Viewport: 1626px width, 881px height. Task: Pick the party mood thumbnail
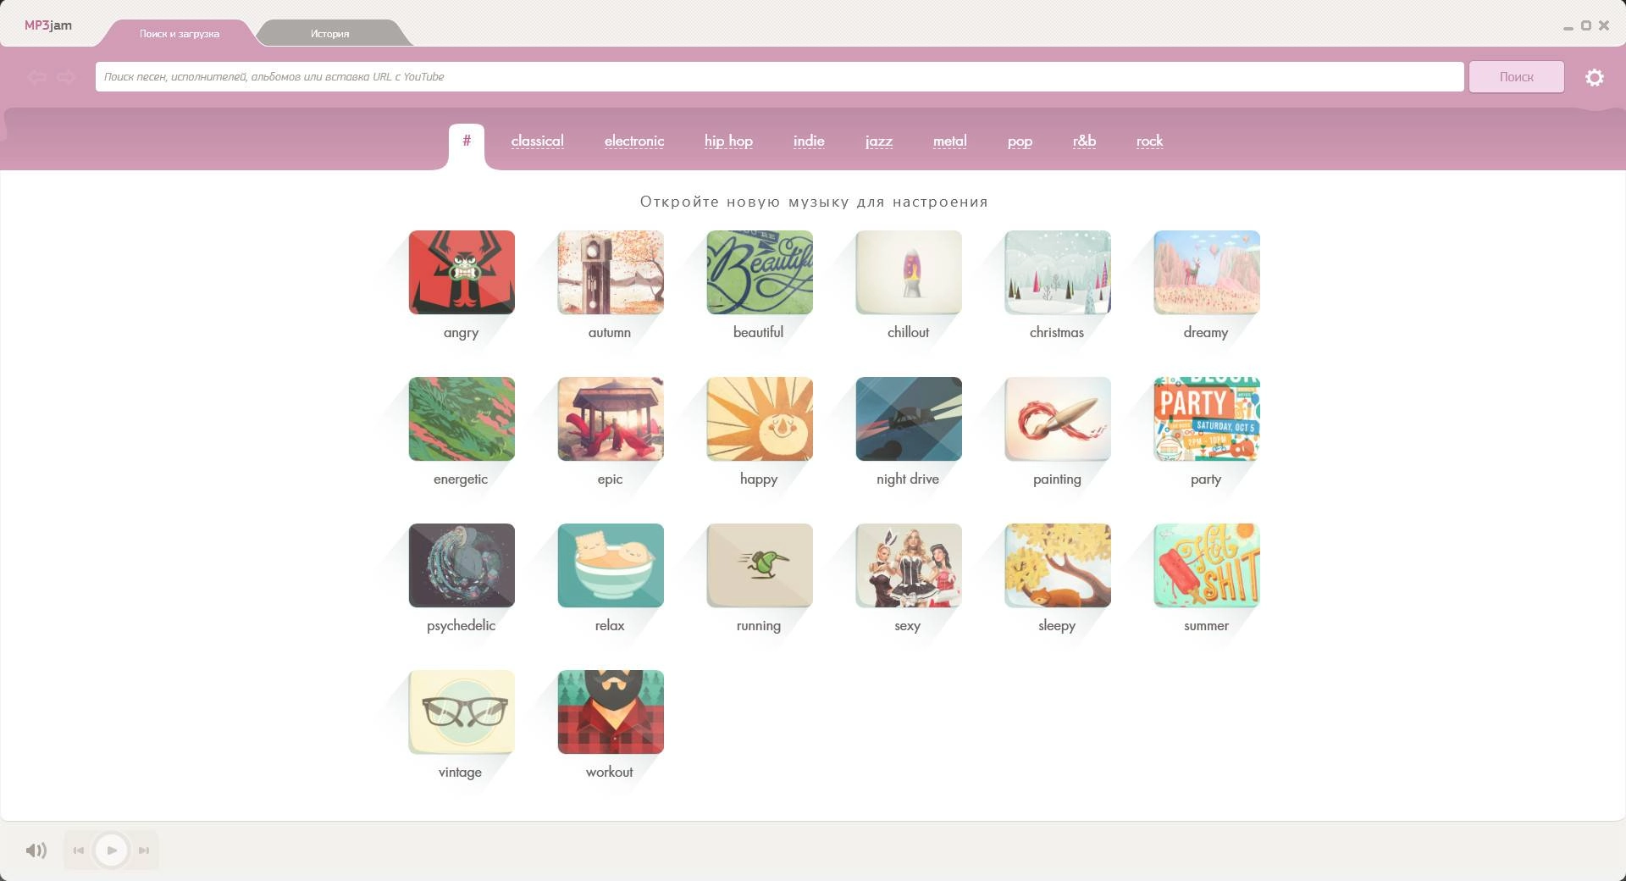pos(1207,419)
